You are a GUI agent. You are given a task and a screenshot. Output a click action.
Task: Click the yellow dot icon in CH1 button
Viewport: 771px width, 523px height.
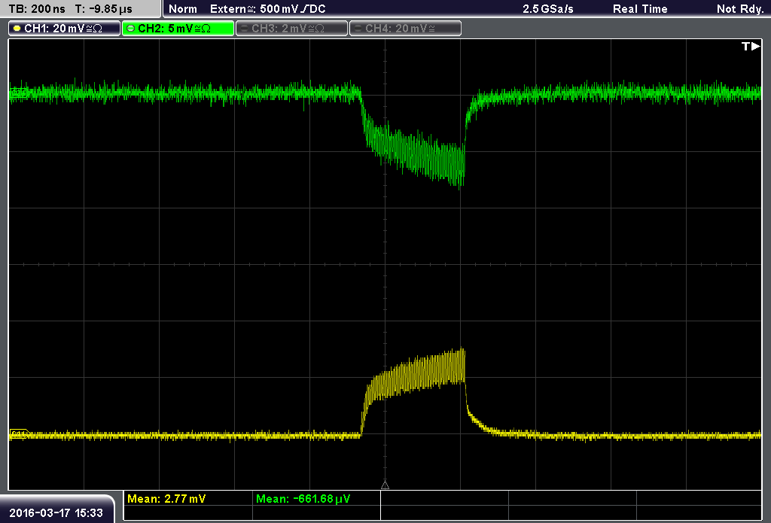click(17, 29)
